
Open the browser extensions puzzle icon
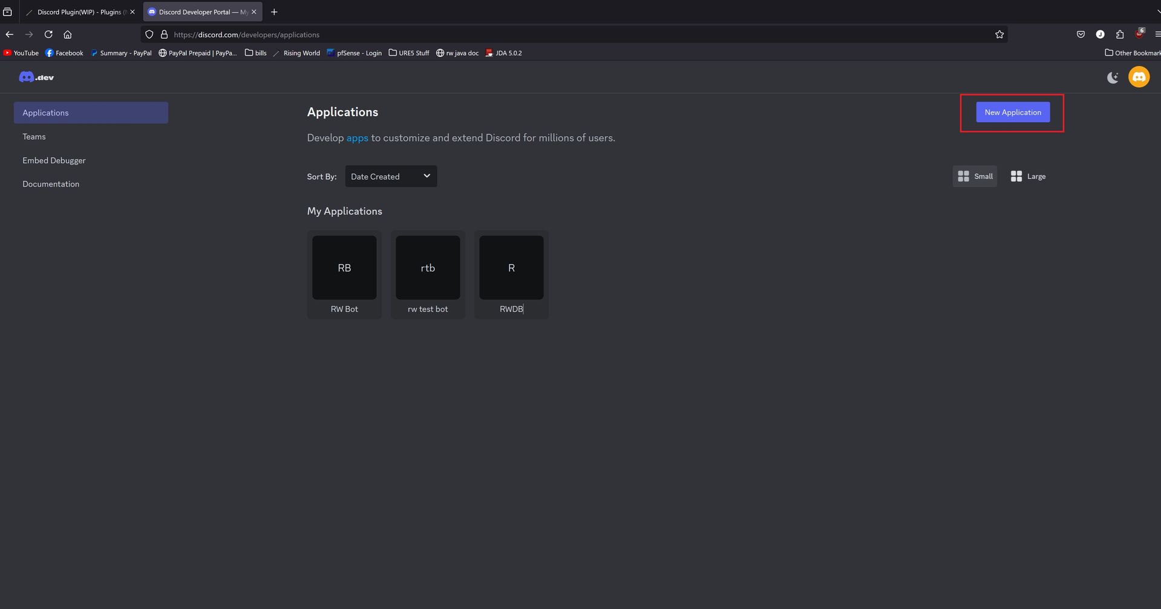pyautogui.click(x=1119, y=34)
